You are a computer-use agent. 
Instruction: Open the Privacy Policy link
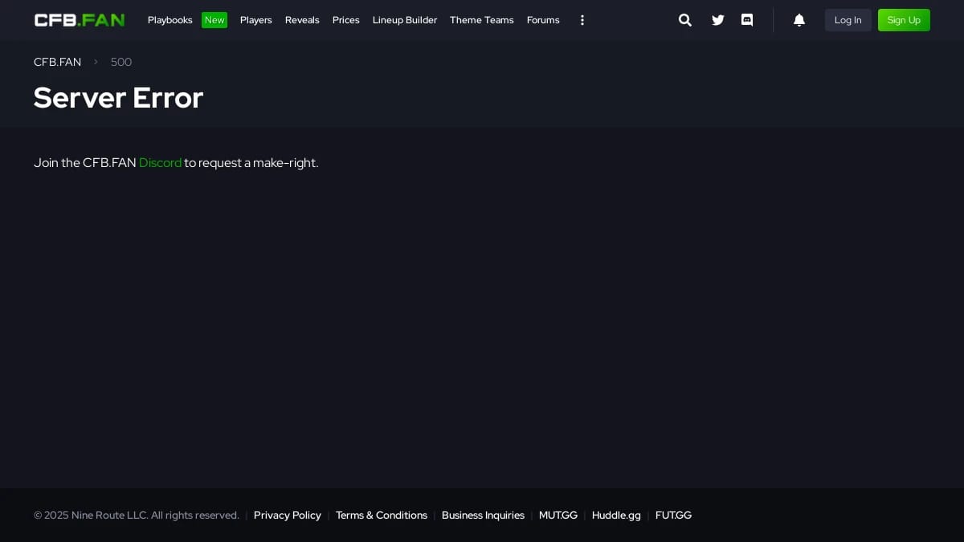pyautogui.click(x=287, y=516)
